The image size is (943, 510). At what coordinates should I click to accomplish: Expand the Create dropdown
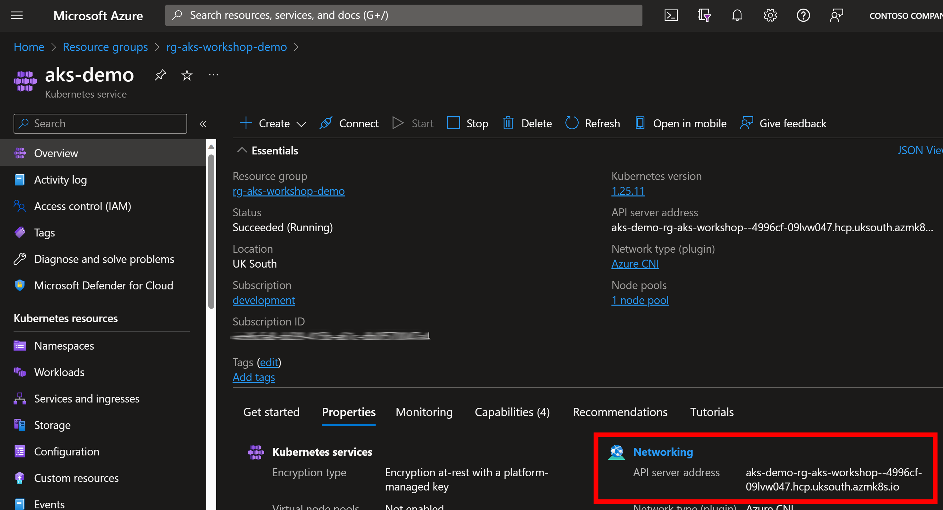pyautogui.click(x=273, y=124)
